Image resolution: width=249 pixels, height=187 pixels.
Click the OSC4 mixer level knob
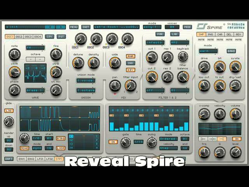pos(128,39)
